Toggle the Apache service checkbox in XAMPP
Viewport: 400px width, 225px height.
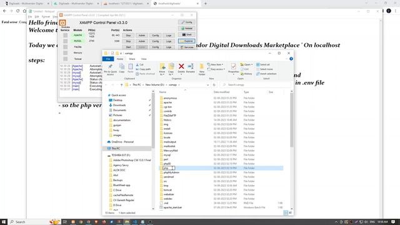tap(65, 36)
